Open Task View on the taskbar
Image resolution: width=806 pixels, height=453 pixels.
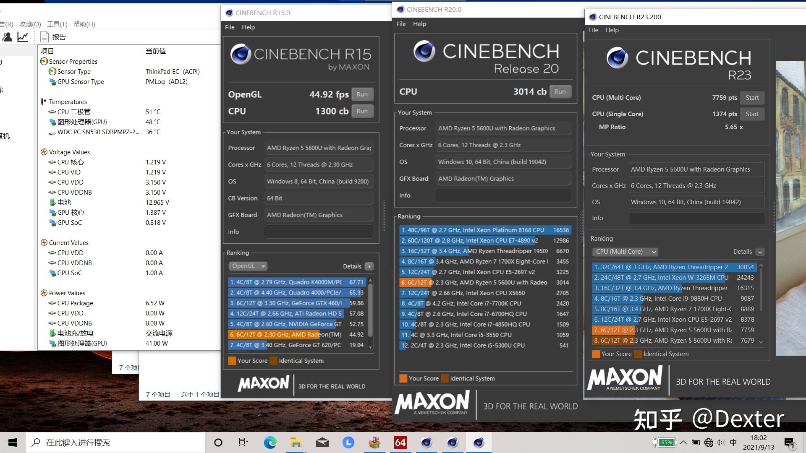click(243, 443)
